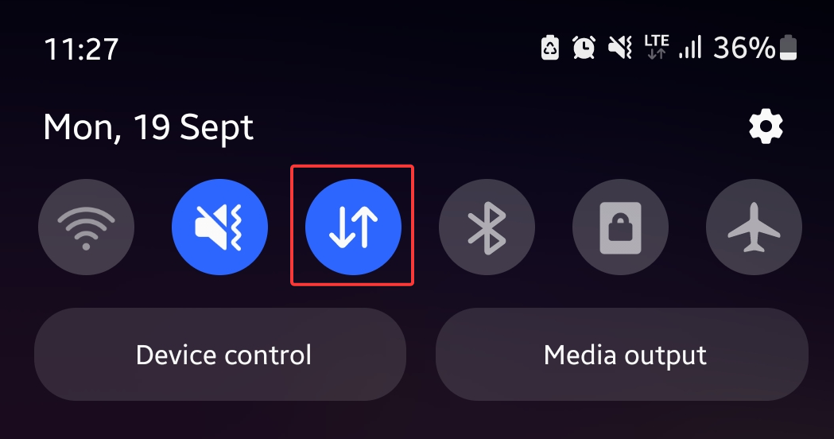Viewport: 834px width, 439px height.
Task: Disable mobile data with the arrows tile
Action: 353,227
